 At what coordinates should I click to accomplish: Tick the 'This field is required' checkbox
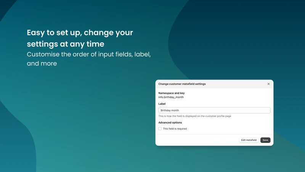[160, 129]
